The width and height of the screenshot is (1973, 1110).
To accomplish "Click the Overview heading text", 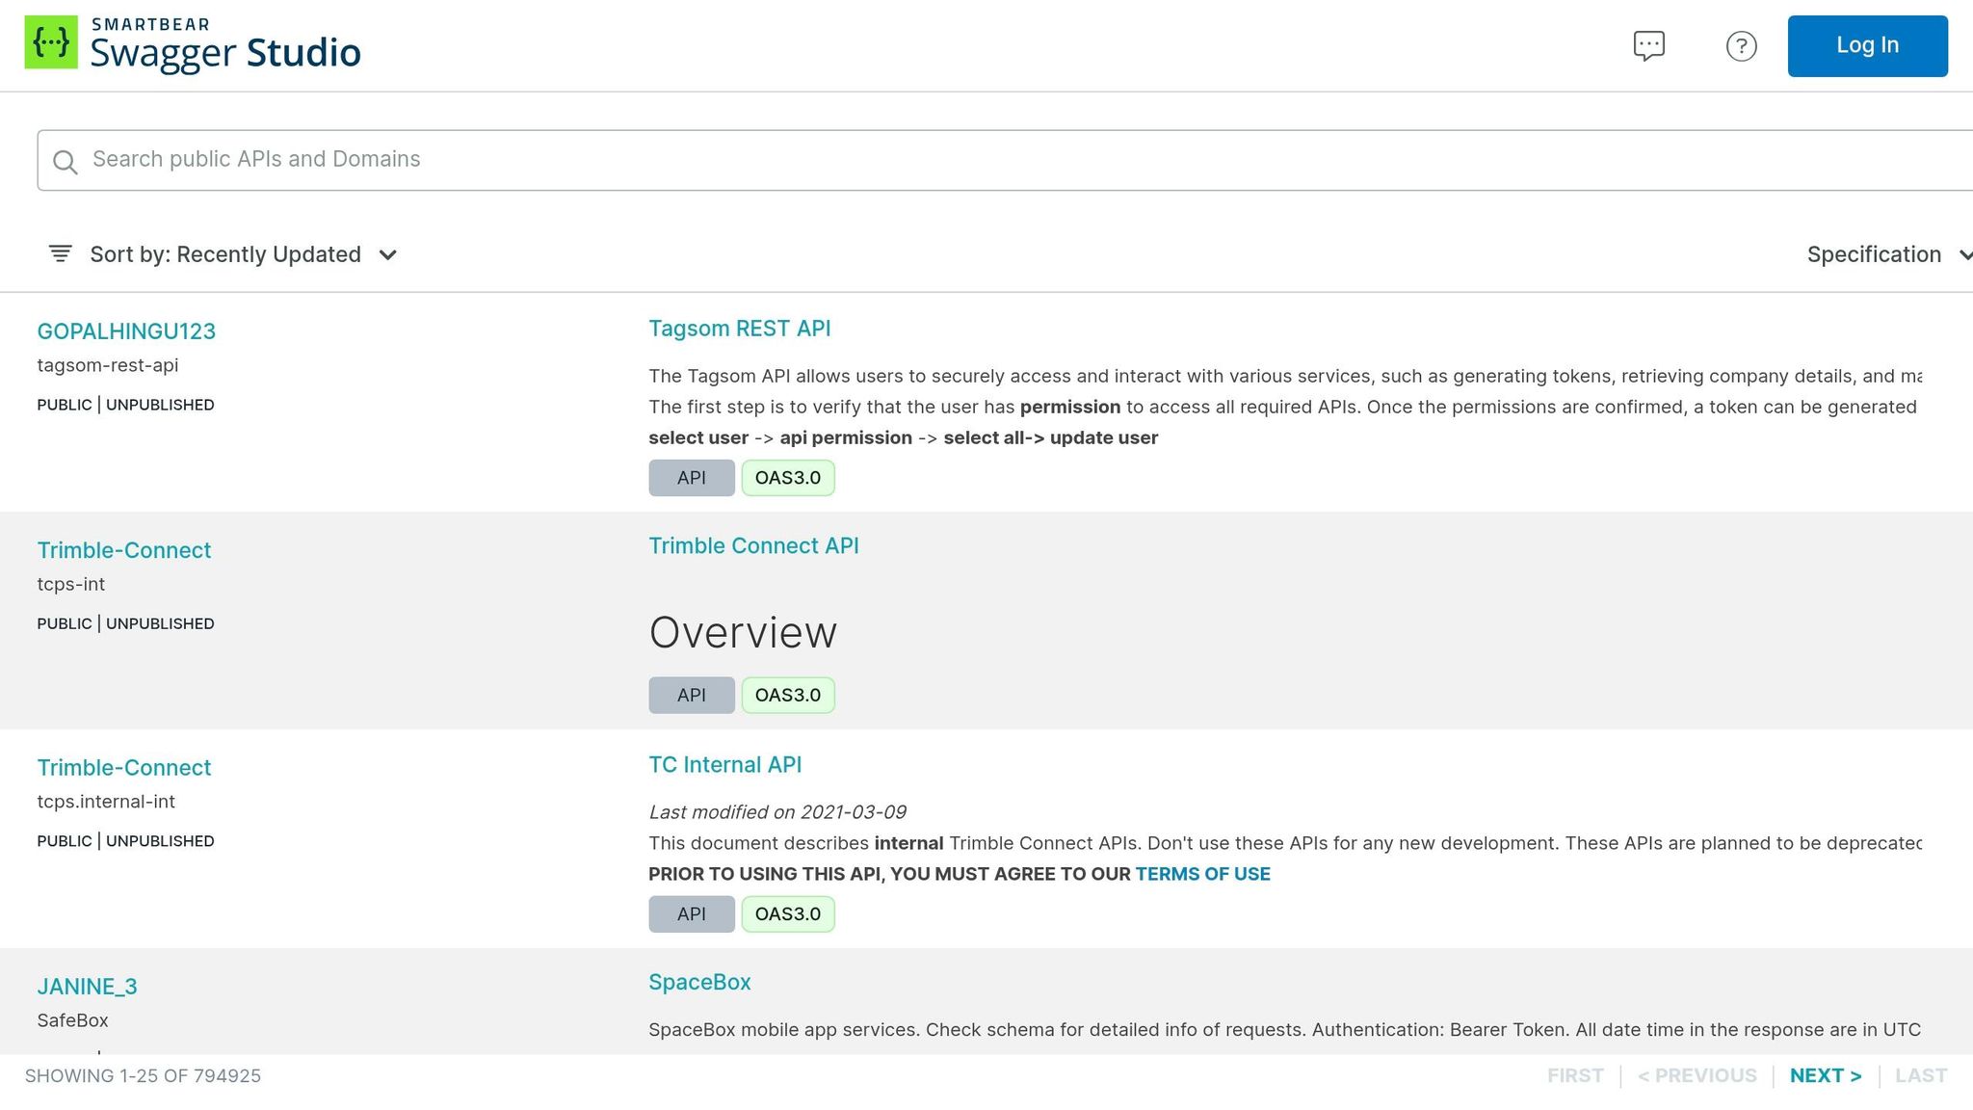I will pos(743,633).
